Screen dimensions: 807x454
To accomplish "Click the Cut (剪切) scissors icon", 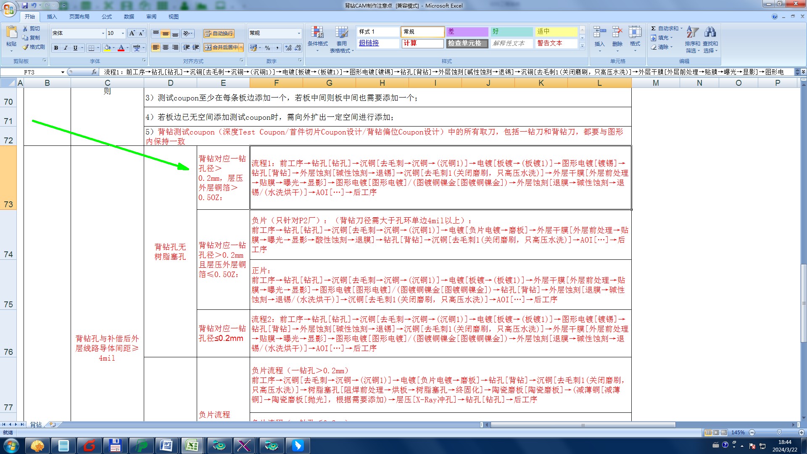I will [x=25, y=29].
